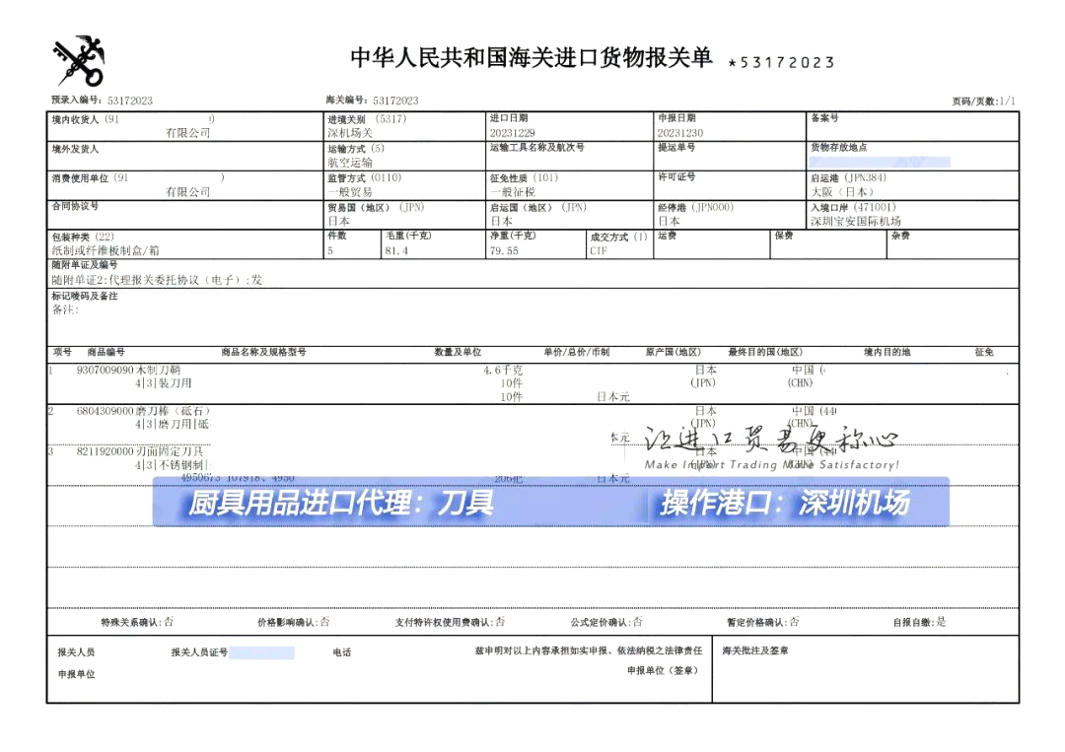Select the 海关编号 53172023 header
This screenshot has height=752, width=1065.
[x=373, y=100]
